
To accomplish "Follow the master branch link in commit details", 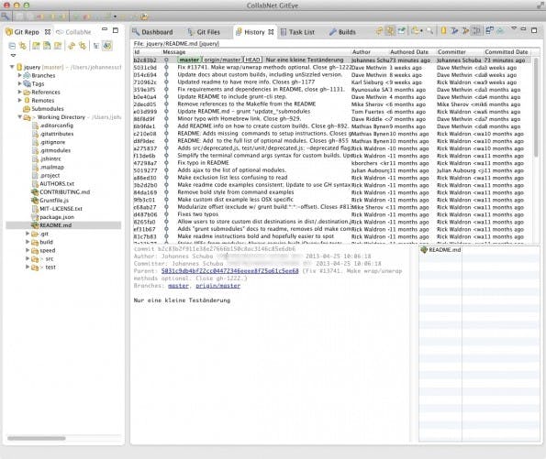I will click(x=178, y=286).
